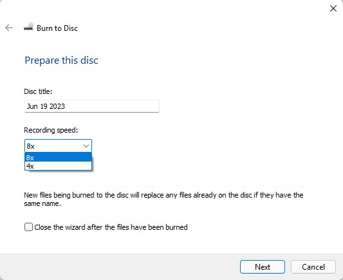Click the Next button
Screen dimensions: 343x280
[x=263, y=266]
